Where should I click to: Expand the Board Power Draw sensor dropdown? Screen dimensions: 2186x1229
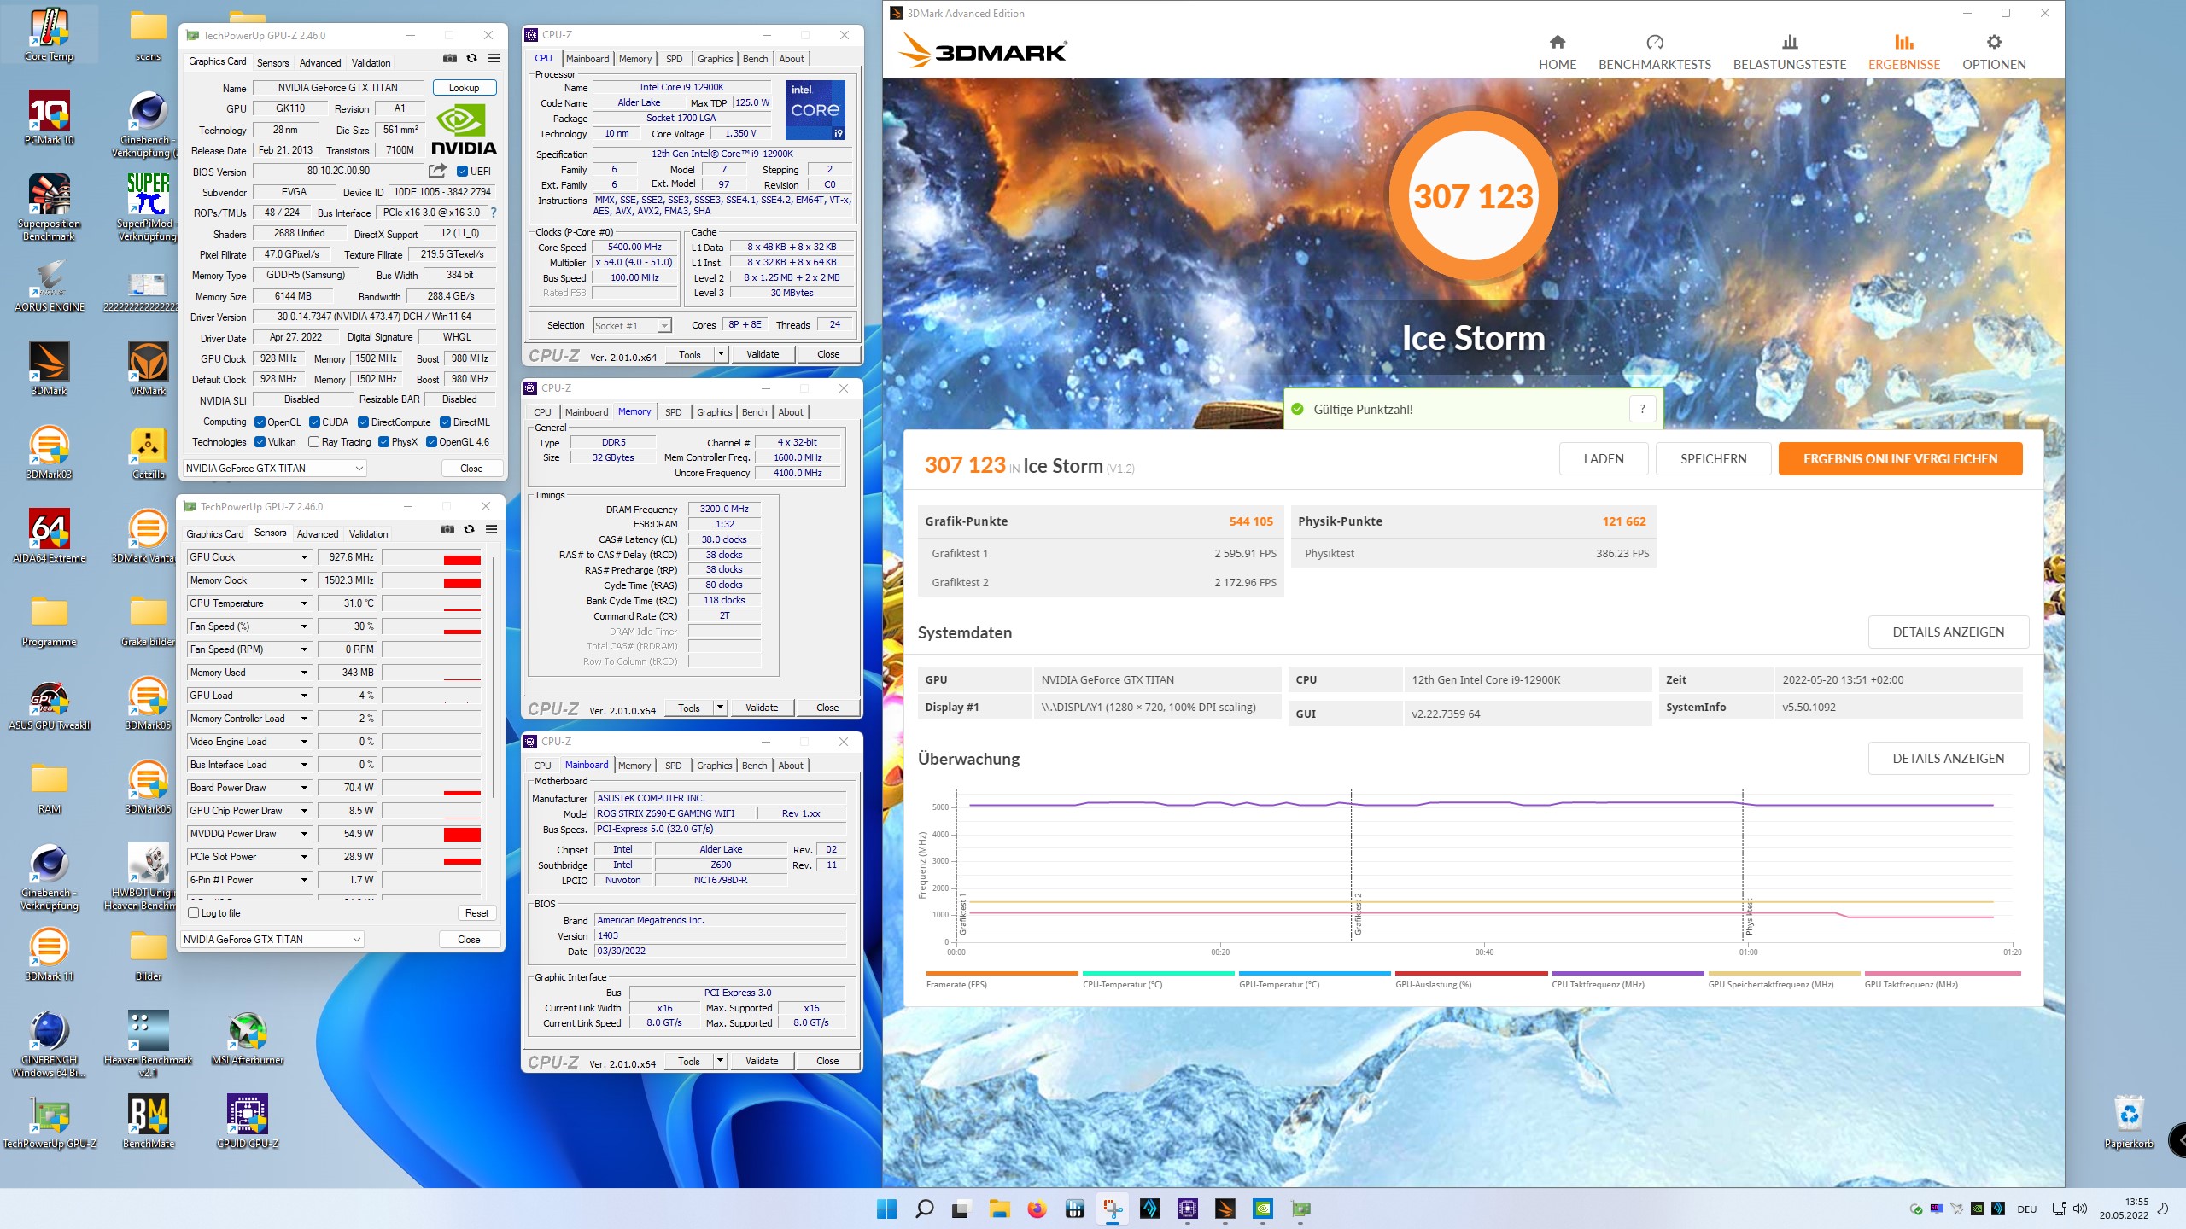point(304,788)
